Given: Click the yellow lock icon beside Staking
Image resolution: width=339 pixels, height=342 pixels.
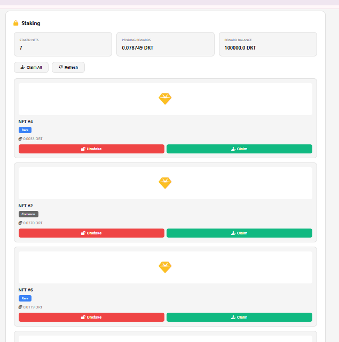Looking at the screenshot, I should pyautogui.click(x=15, y=23).
